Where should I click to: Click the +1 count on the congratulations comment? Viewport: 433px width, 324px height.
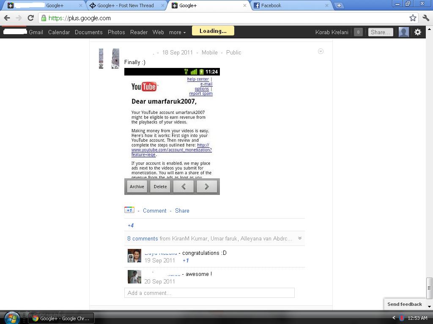(x=186, y=260)
